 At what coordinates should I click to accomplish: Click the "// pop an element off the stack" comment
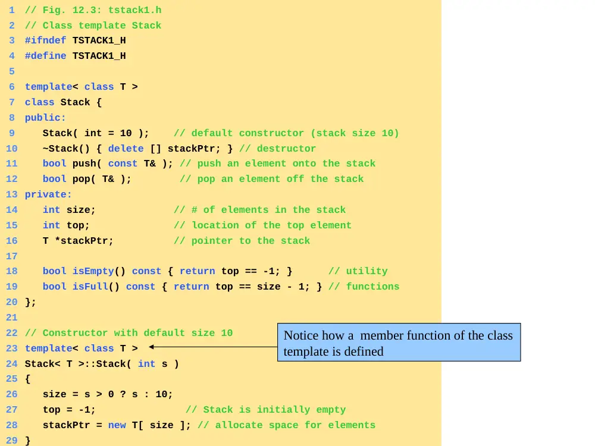[x=272, y=179]
